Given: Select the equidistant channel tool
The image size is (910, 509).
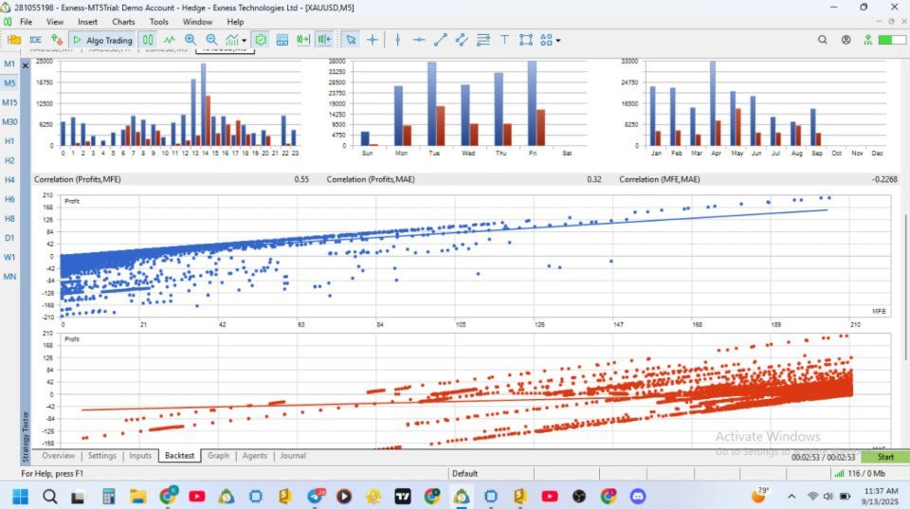Looking at the screenshot, I should (x=462, y=40).
